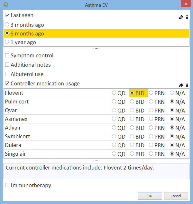Set Asmanex to PRN

(151, 119)
